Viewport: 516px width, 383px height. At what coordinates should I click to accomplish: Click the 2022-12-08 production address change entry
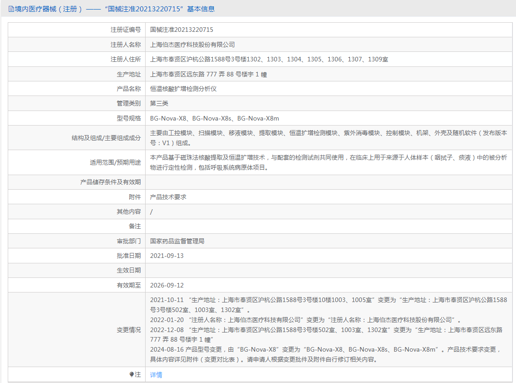(x=326, y=335)
